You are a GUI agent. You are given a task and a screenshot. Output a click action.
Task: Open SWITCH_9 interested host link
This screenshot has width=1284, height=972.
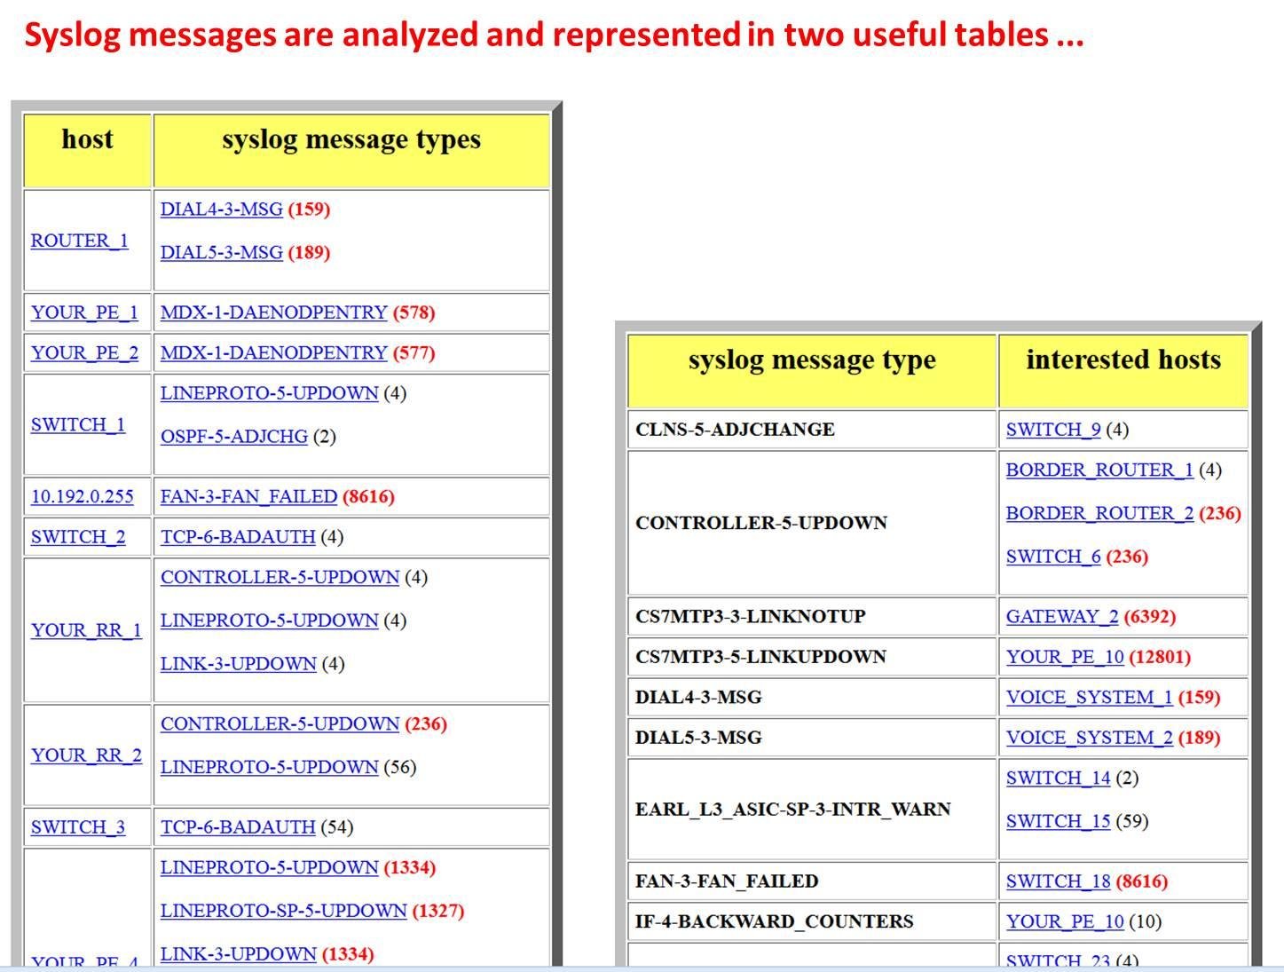1052,429
